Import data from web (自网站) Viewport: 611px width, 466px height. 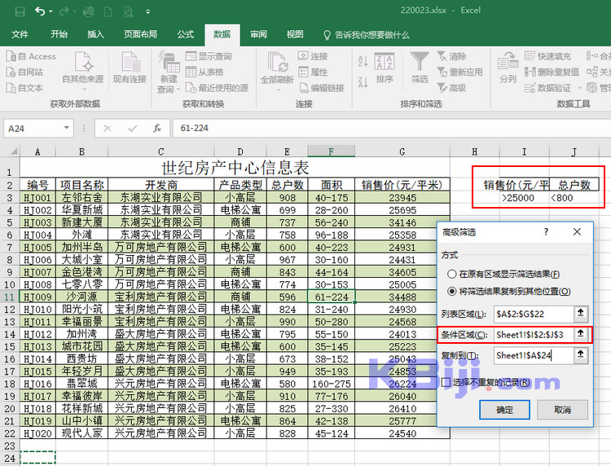tap(24, 72)
